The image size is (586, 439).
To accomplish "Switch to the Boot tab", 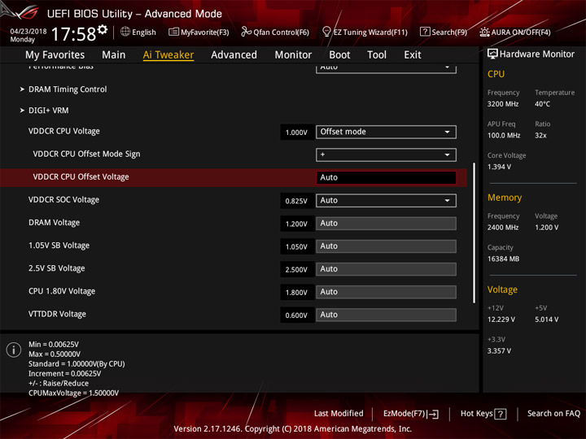I will point(339,55).
